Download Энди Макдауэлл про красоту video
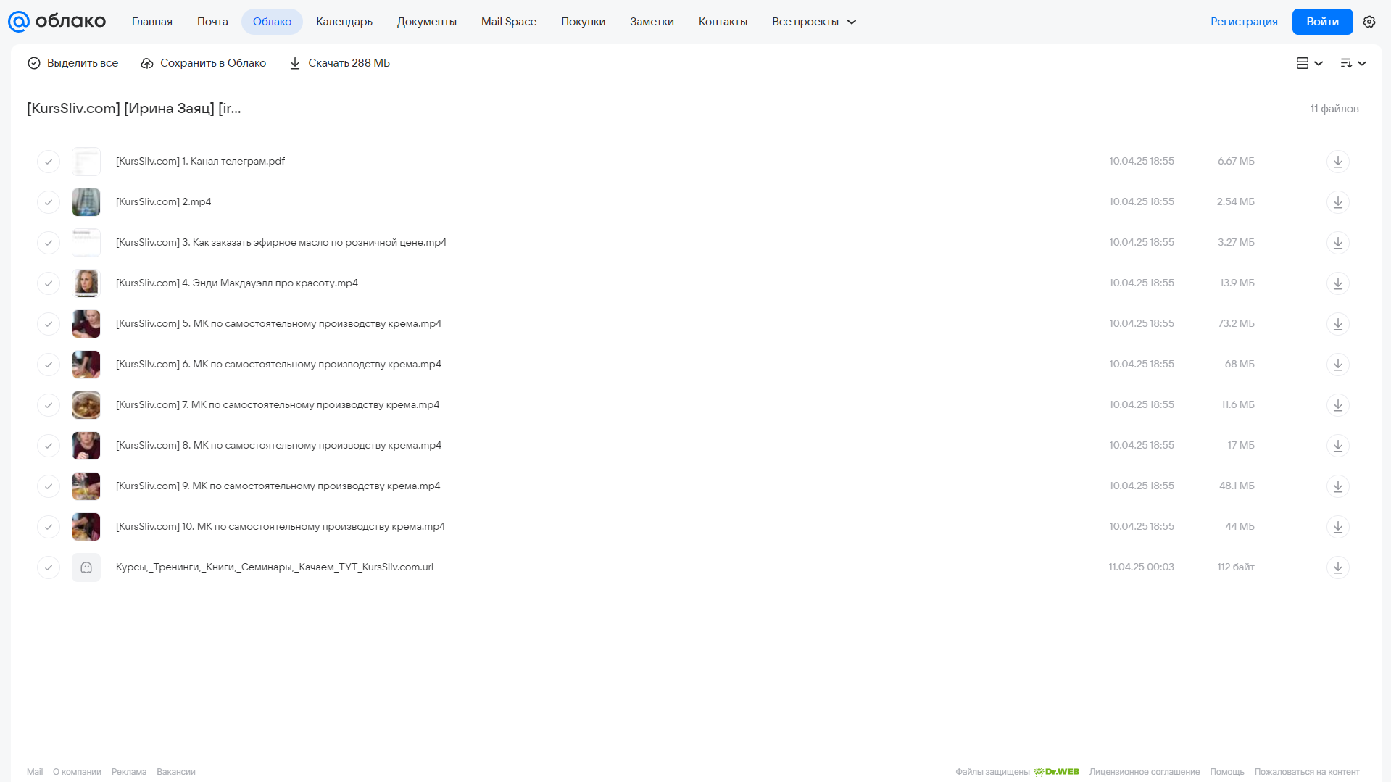The width and height of the screenshot is (1391, 782). [1337, 283]
